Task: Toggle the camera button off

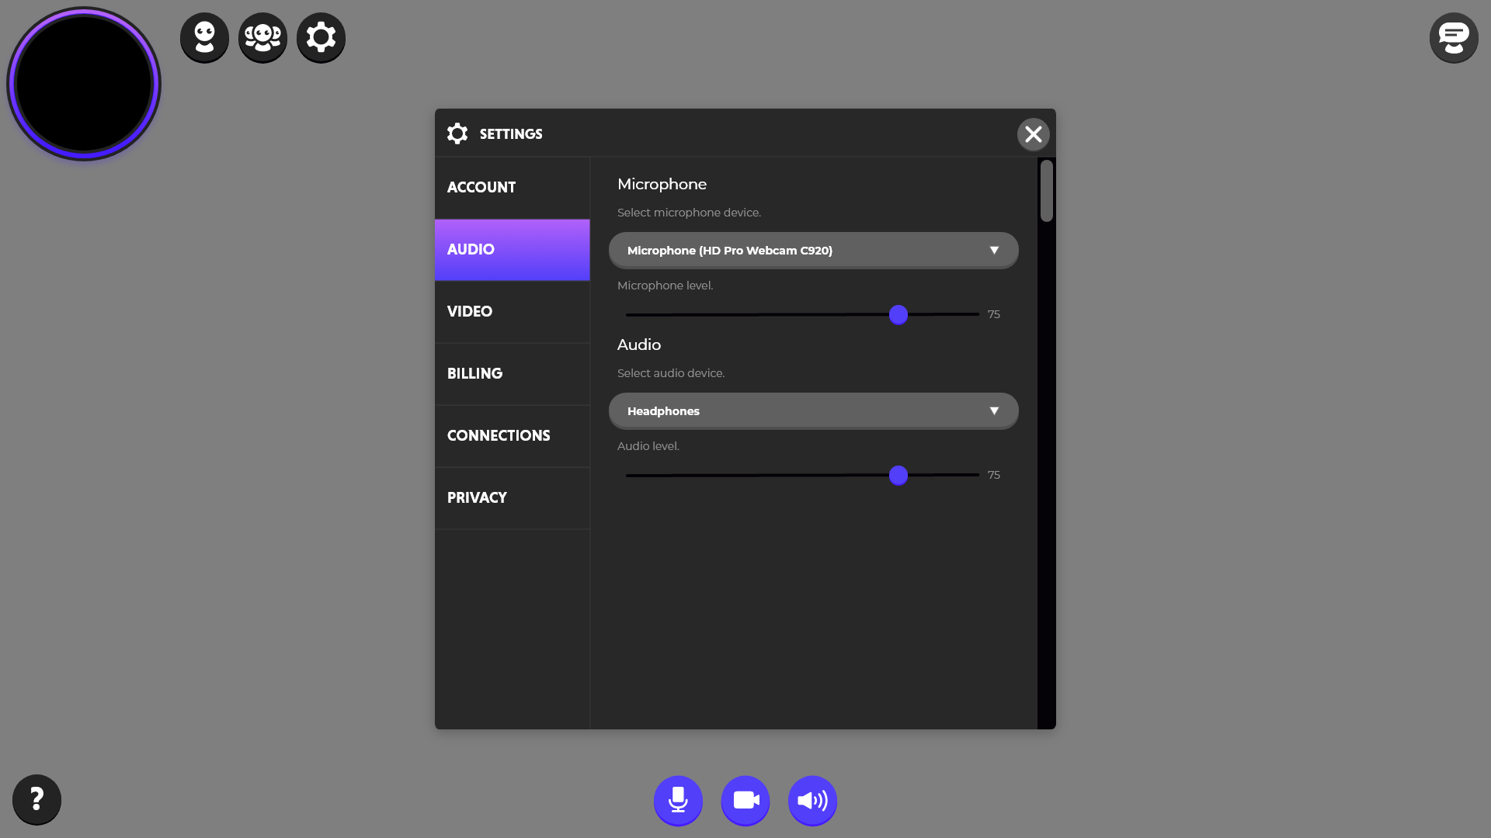Action: tap(745, 800)
